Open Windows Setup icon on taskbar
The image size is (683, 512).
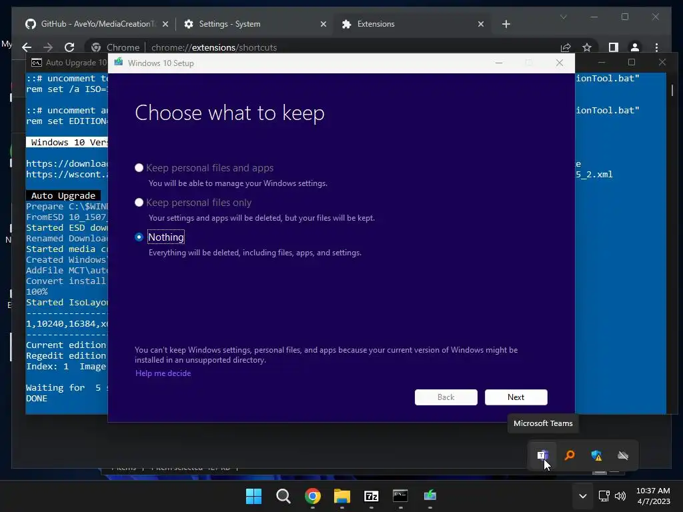pyautogui.click(x=430, y=496)
